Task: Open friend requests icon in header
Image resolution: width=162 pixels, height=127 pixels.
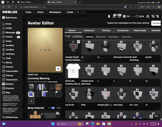Action: pos(114,16)
